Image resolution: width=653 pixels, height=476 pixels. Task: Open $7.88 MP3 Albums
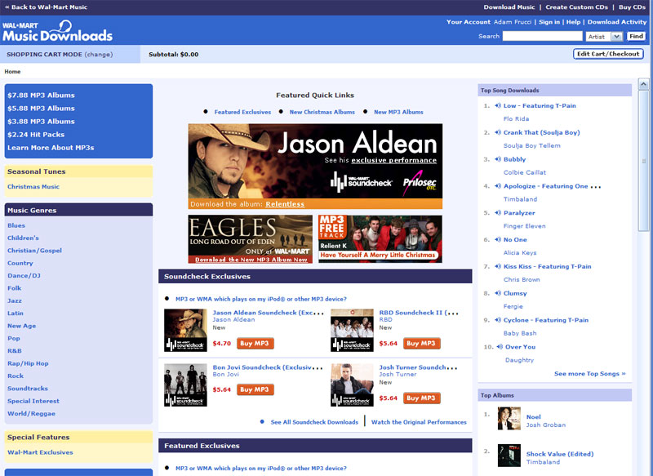tap(42, 96)
